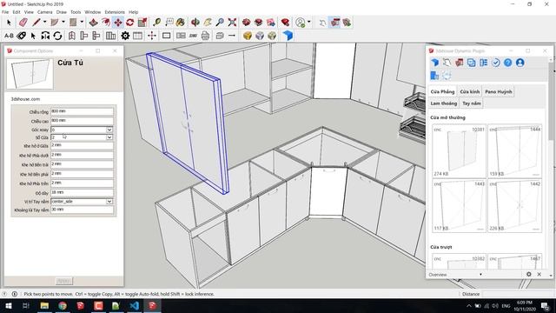Open the Windows Start menu

coord(8,305)
